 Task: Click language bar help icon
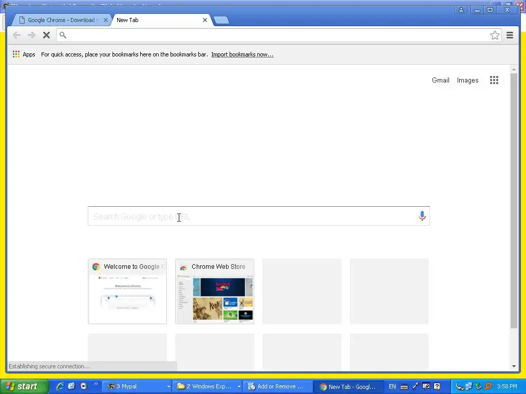tap(437, 387)
